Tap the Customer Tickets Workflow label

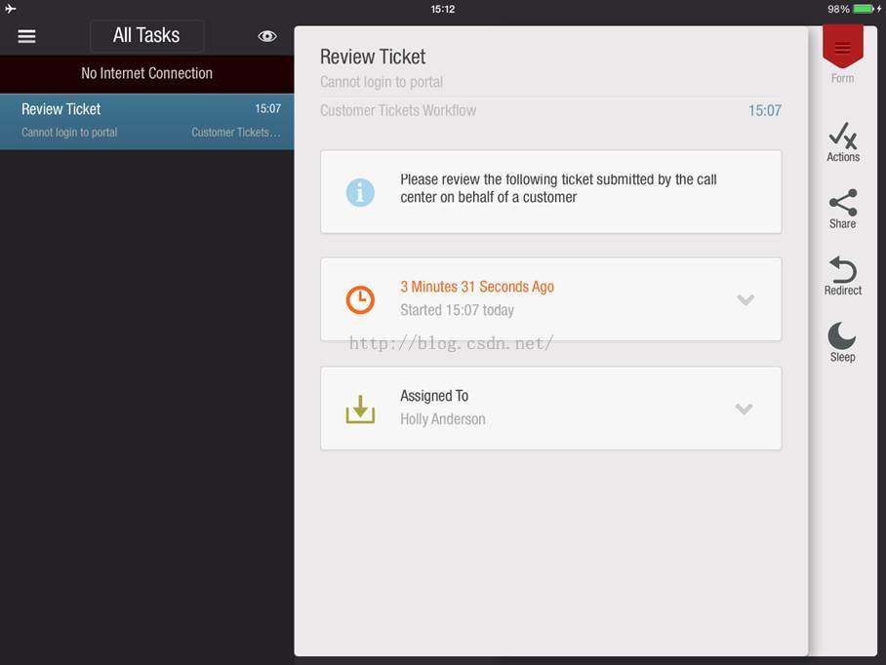tap(398, 110)
